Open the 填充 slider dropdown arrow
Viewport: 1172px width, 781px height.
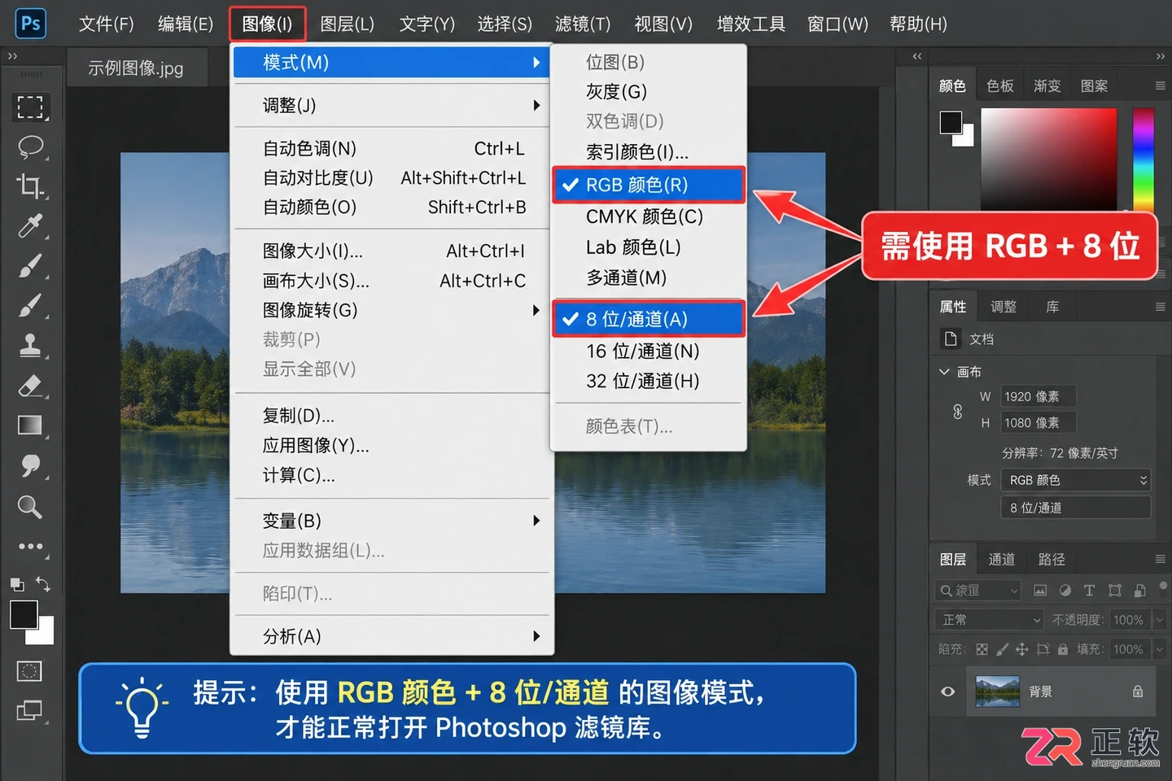click(x=1160, y=649)
